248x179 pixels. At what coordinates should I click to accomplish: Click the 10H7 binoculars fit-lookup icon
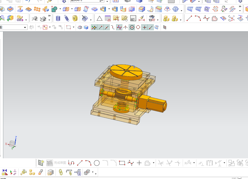point(152,19)
